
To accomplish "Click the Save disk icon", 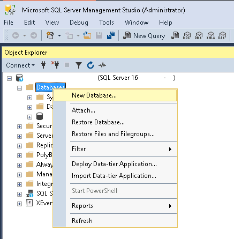I will (x=99, y=35).
